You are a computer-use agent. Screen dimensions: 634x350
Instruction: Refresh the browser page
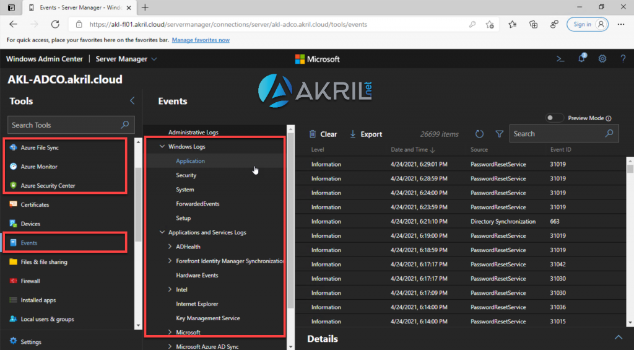(x=55, y=24)
